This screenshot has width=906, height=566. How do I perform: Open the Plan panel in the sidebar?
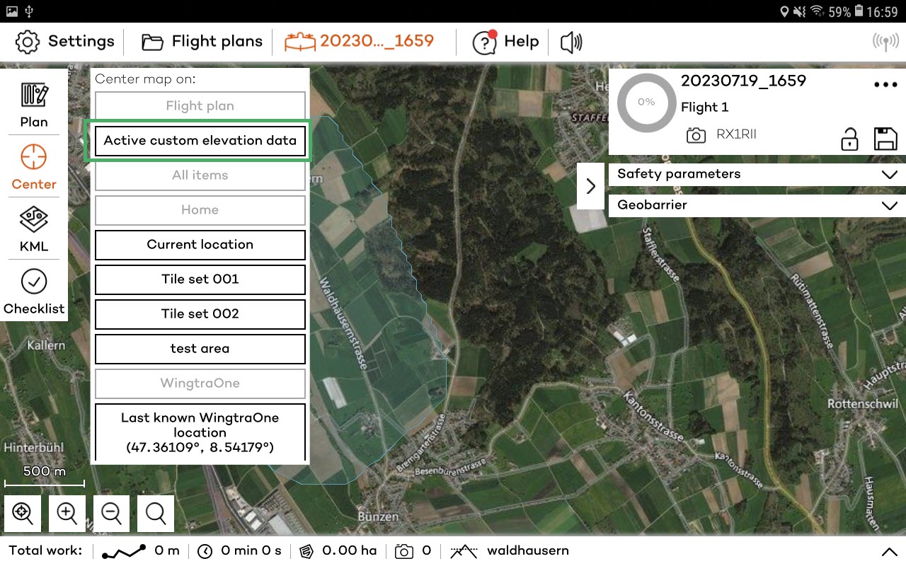pos(33,105)
